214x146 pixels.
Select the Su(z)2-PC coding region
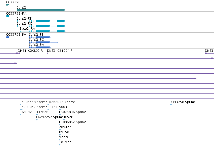click(44, 42)
